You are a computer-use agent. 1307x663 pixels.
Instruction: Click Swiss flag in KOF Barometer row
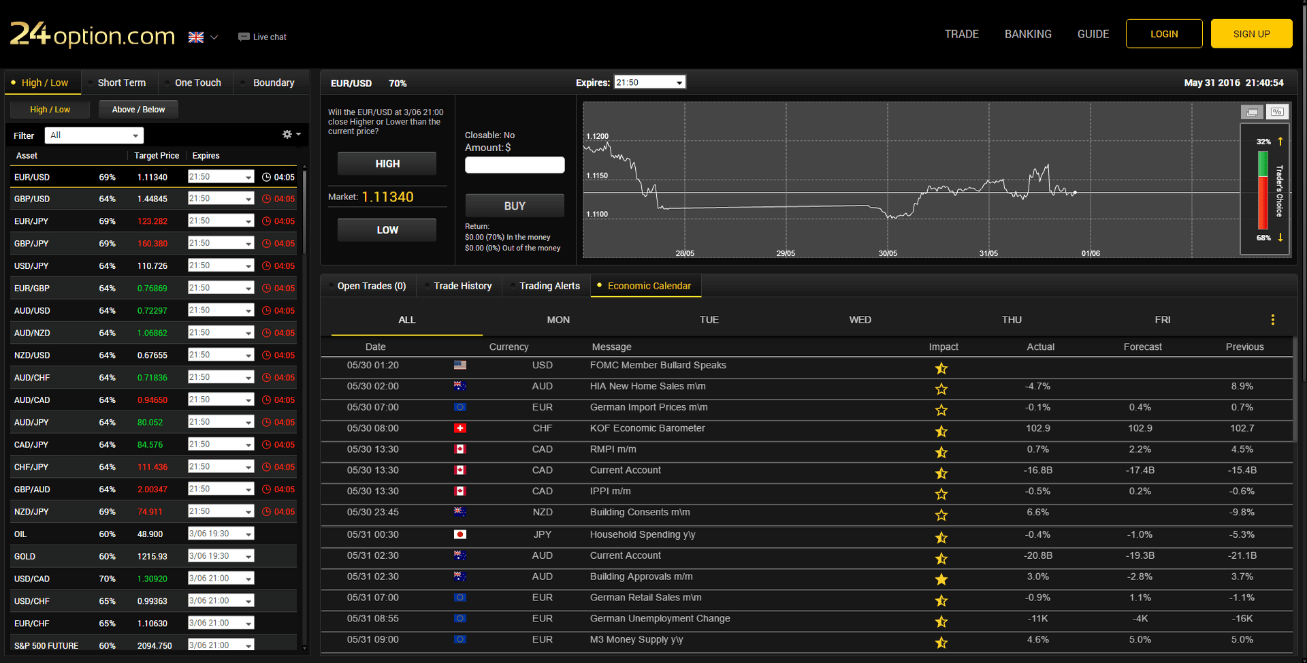(x=460, y=428)
